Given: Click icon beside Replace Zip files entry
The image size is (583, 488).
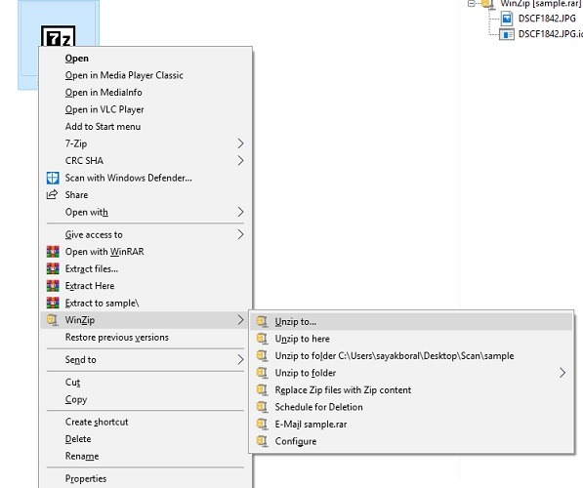Looking at the screenshot, I should (x=262, y=389).
